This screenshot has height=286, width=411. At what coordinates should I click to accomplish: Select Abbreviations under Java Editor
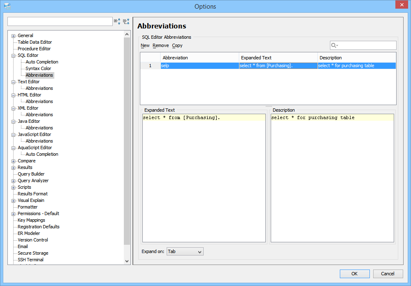click(x=39, y=128)
